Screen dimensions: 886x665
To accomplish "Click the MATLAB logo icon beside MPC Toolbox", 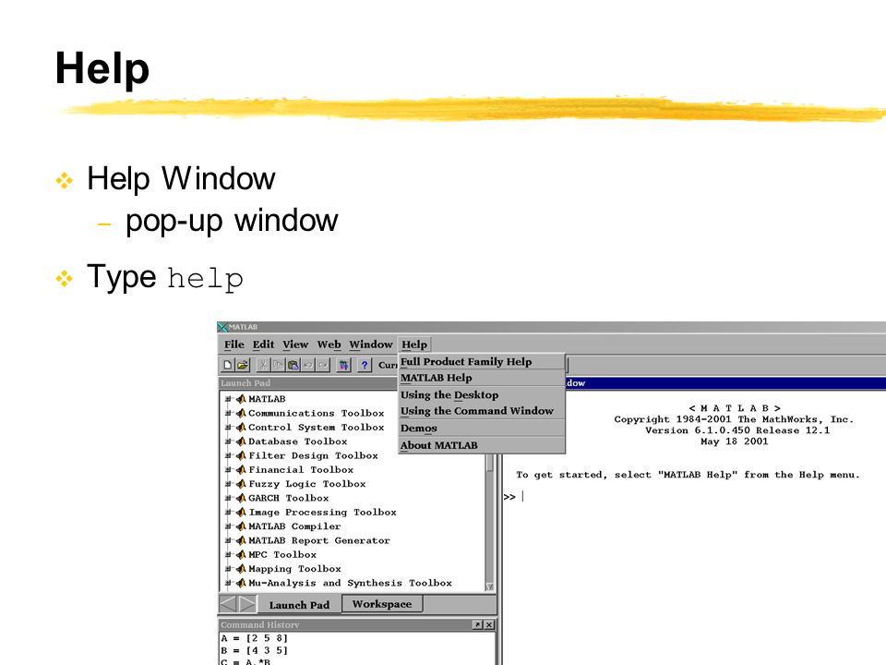I will [241, 555].
